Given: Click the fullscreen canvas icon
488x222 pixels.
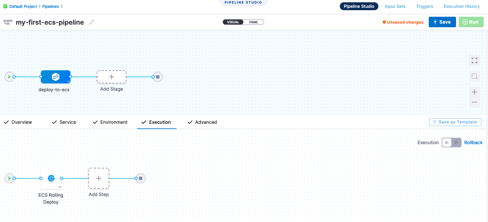Looking at the screenshot, I should (474, 60).
